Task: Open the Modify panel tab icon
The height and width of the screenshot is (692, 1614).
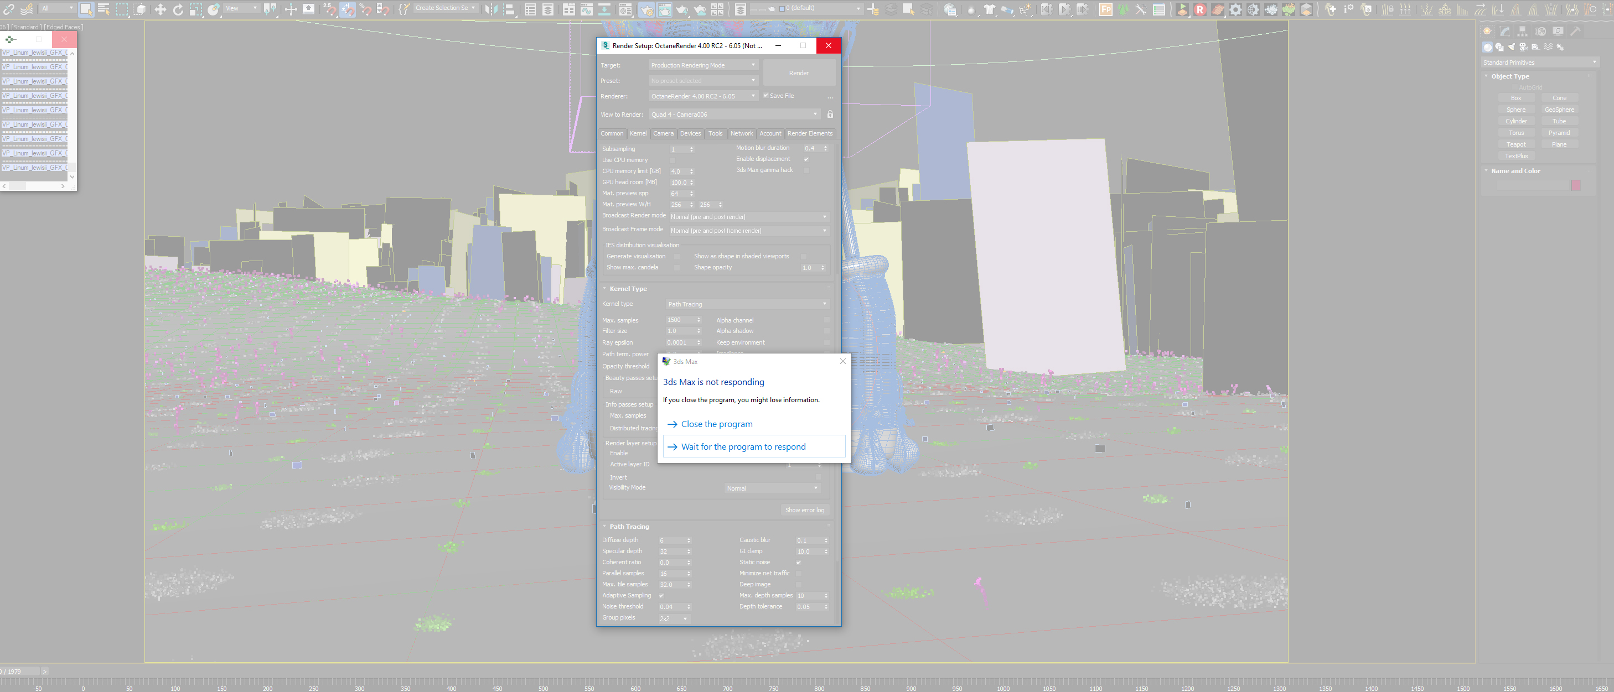Action: tap(1505, 32)
